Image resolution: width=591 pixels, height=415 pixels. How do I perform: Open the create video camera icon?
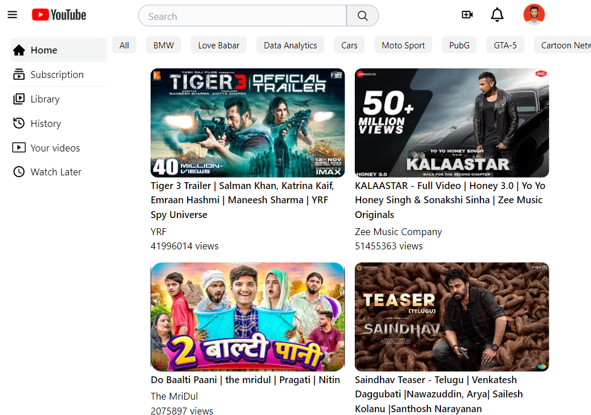pos(467,15)
